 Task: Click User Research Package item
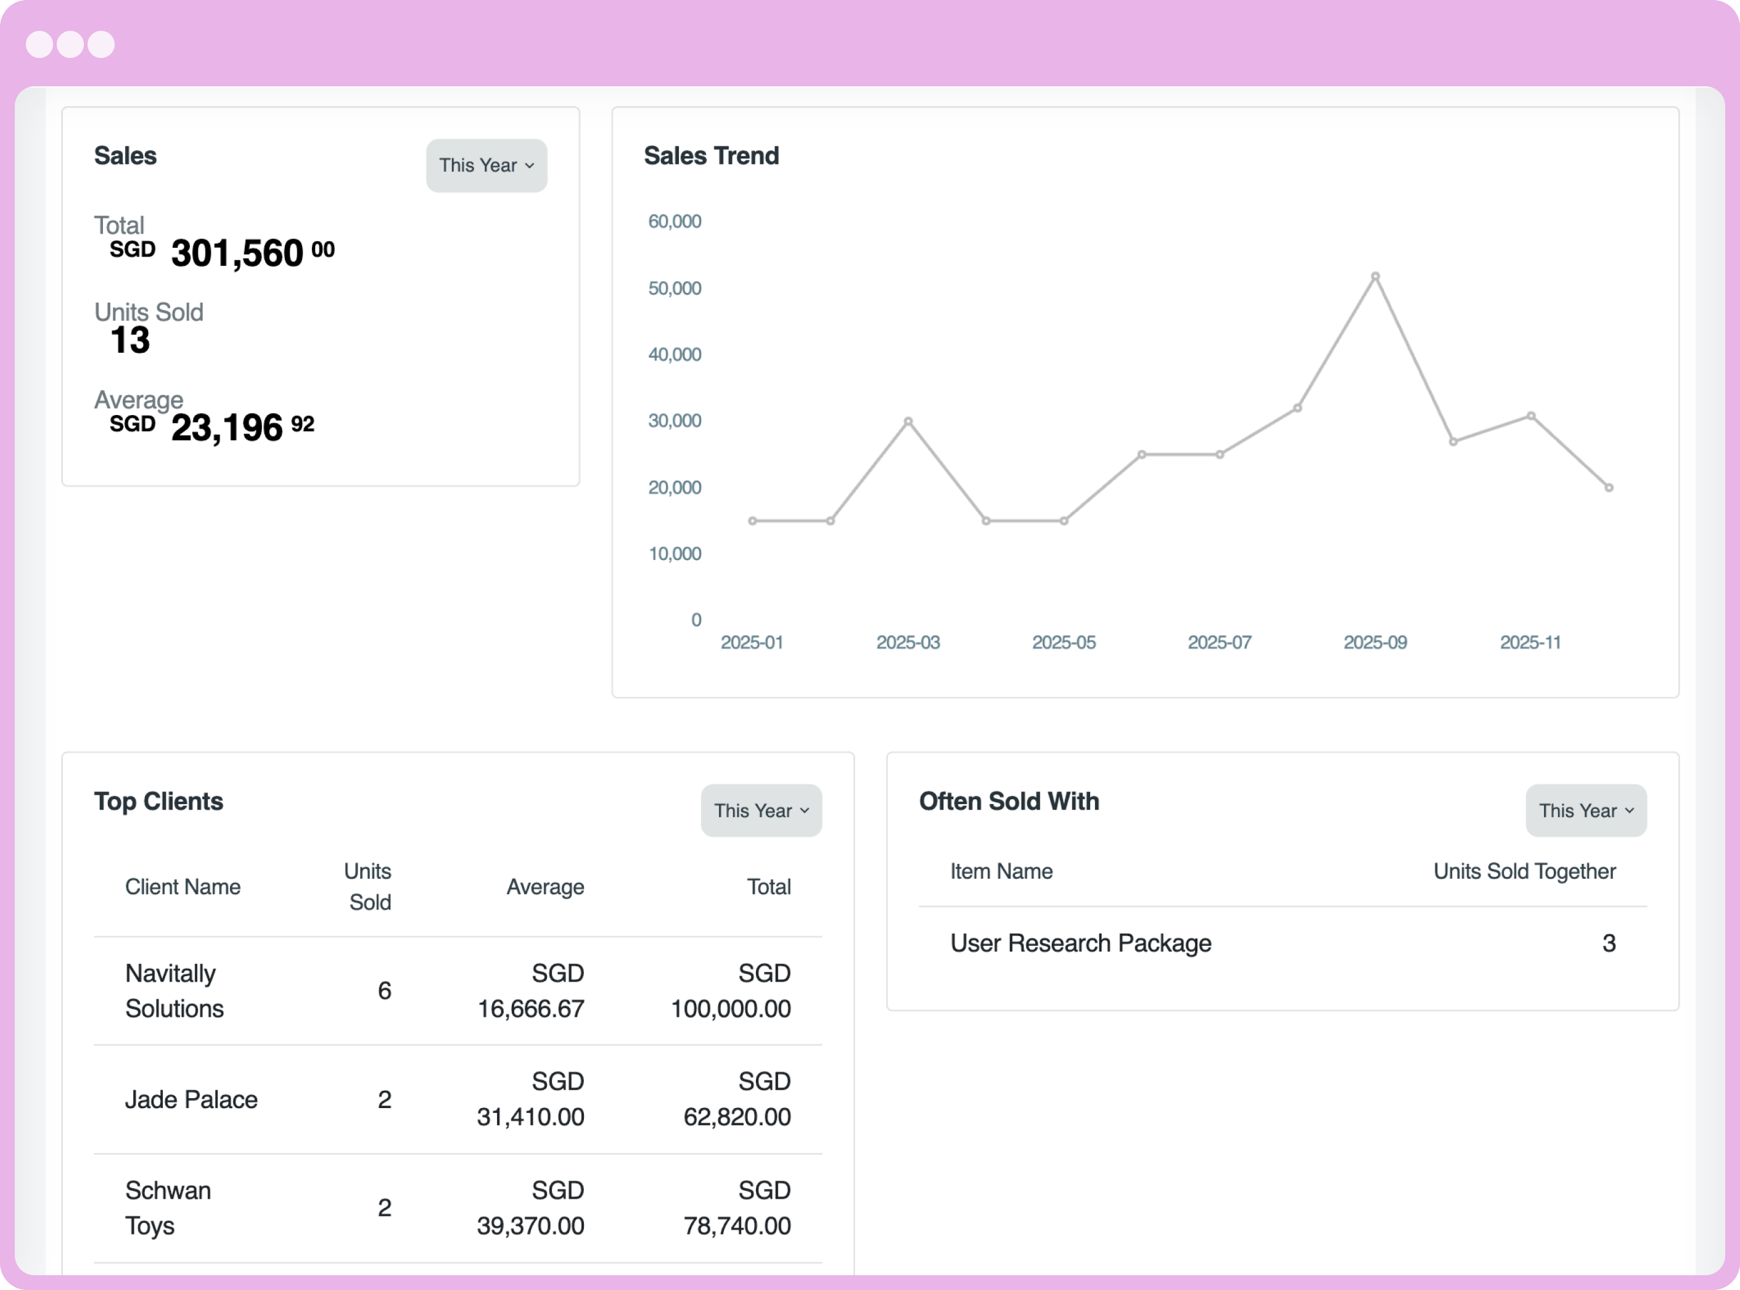tap(1080, 943)
